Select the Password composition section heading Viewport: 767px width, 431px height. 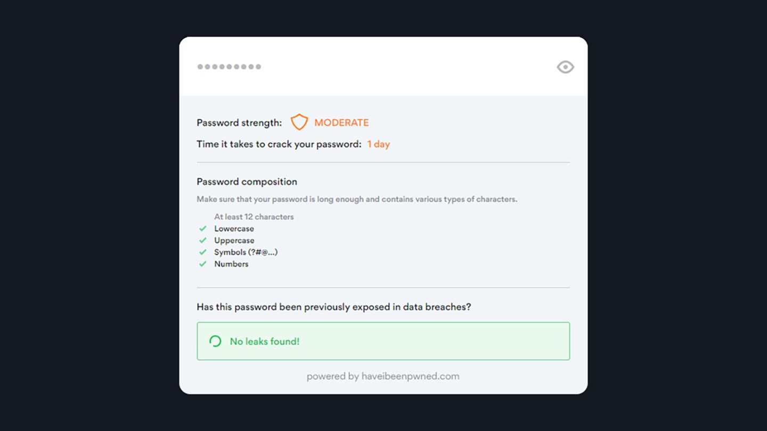tap(247, 181)
